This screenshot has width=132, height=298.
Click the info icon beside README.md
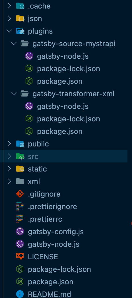point(20,294)
